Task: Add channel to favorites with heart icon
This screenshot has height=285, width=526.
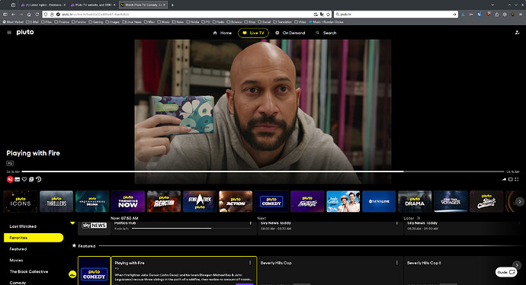Action: click(24, 179)
